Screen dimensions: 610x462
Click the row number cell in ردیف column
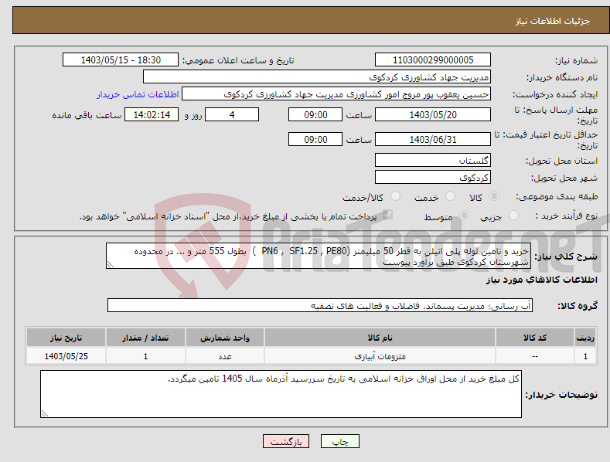pyautogui.click(x=585, y=356)
